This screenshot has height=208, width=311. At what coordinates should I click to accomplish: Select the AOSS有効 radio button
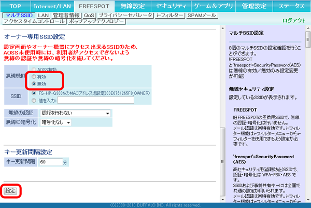(x=34, y=70)
